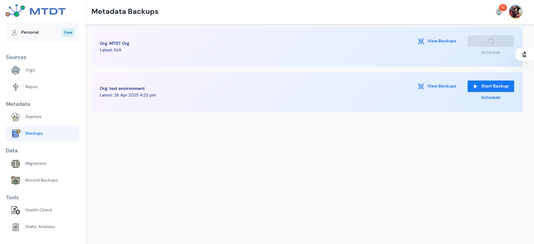534x244 pixels.
Task: Open the Orgs cloud icon
Action: point(16,70)
